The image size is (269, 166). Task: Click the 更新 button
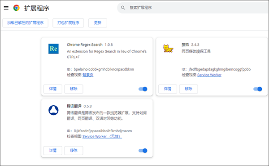(98, 23)
